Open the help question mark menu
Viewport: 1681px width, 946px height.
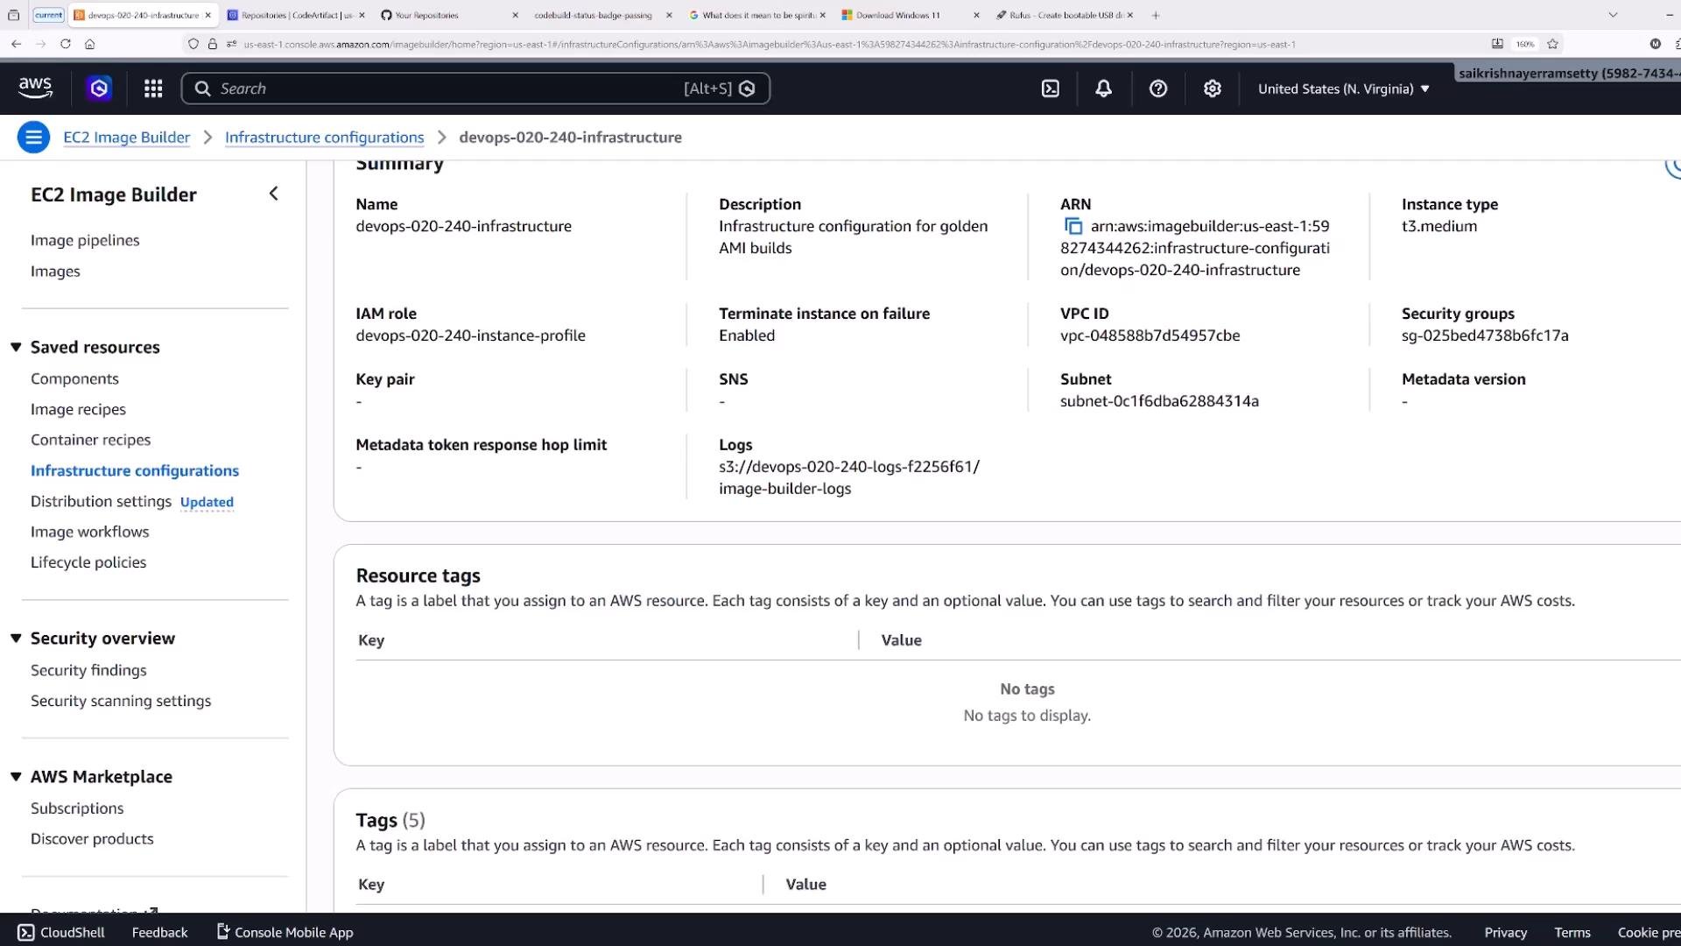(1158, 88)
